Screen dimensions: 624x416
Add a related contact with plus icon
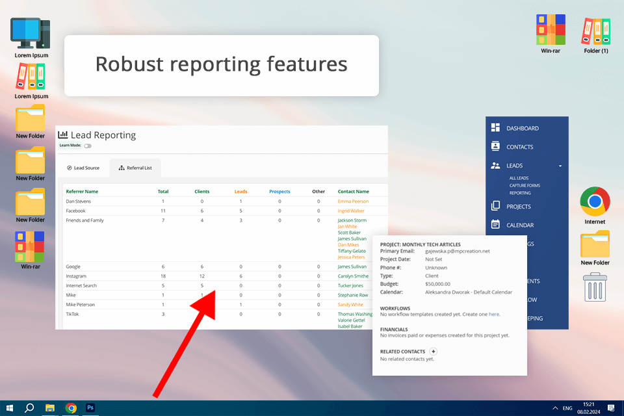click(434, 351)
